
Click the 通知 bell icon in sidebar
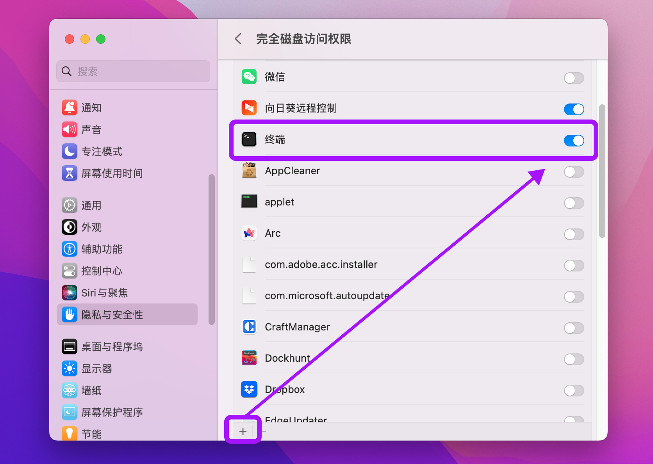pos(70,108)
